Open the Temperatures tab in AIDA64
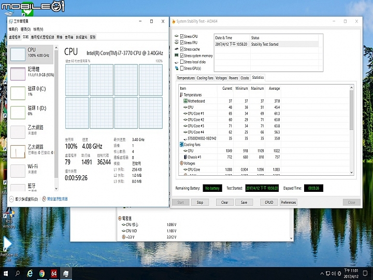Screen dimensions: 373x280 pyautogui.click(x=186, y=78)
